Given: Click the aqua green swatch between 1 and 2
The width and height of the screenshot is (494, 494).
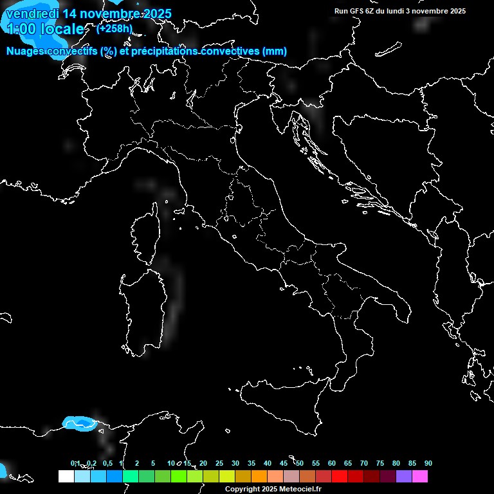Looking at the screenshot, I should (131, 476).
